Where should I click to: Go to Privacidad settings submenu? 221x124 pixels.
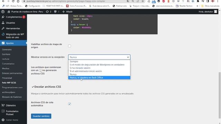coord(7,78)
